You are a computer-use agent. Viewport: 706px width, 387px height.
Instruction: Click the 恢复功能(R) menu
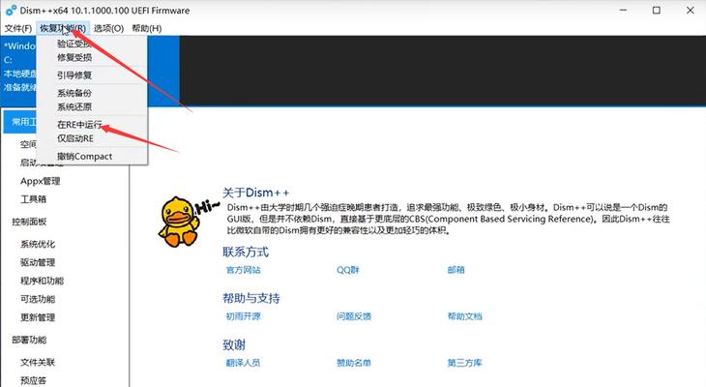click(x=63, y=28)
